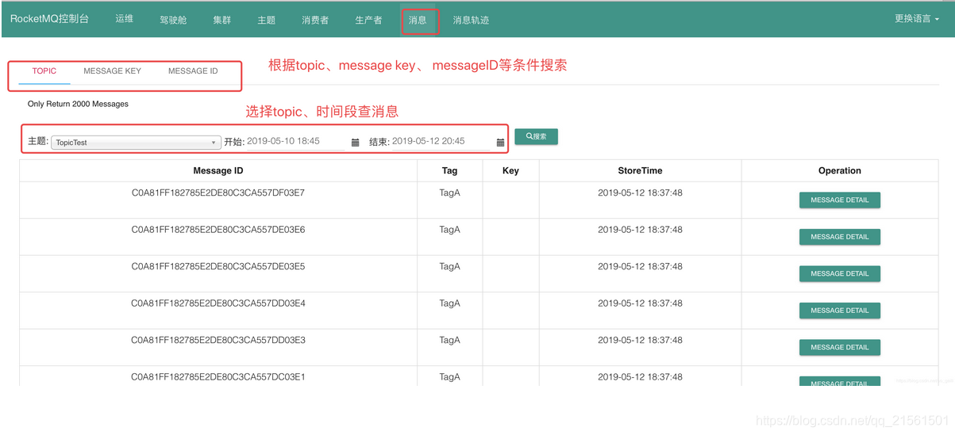Click TagA in the DF03E7 row

pos(449,193)
